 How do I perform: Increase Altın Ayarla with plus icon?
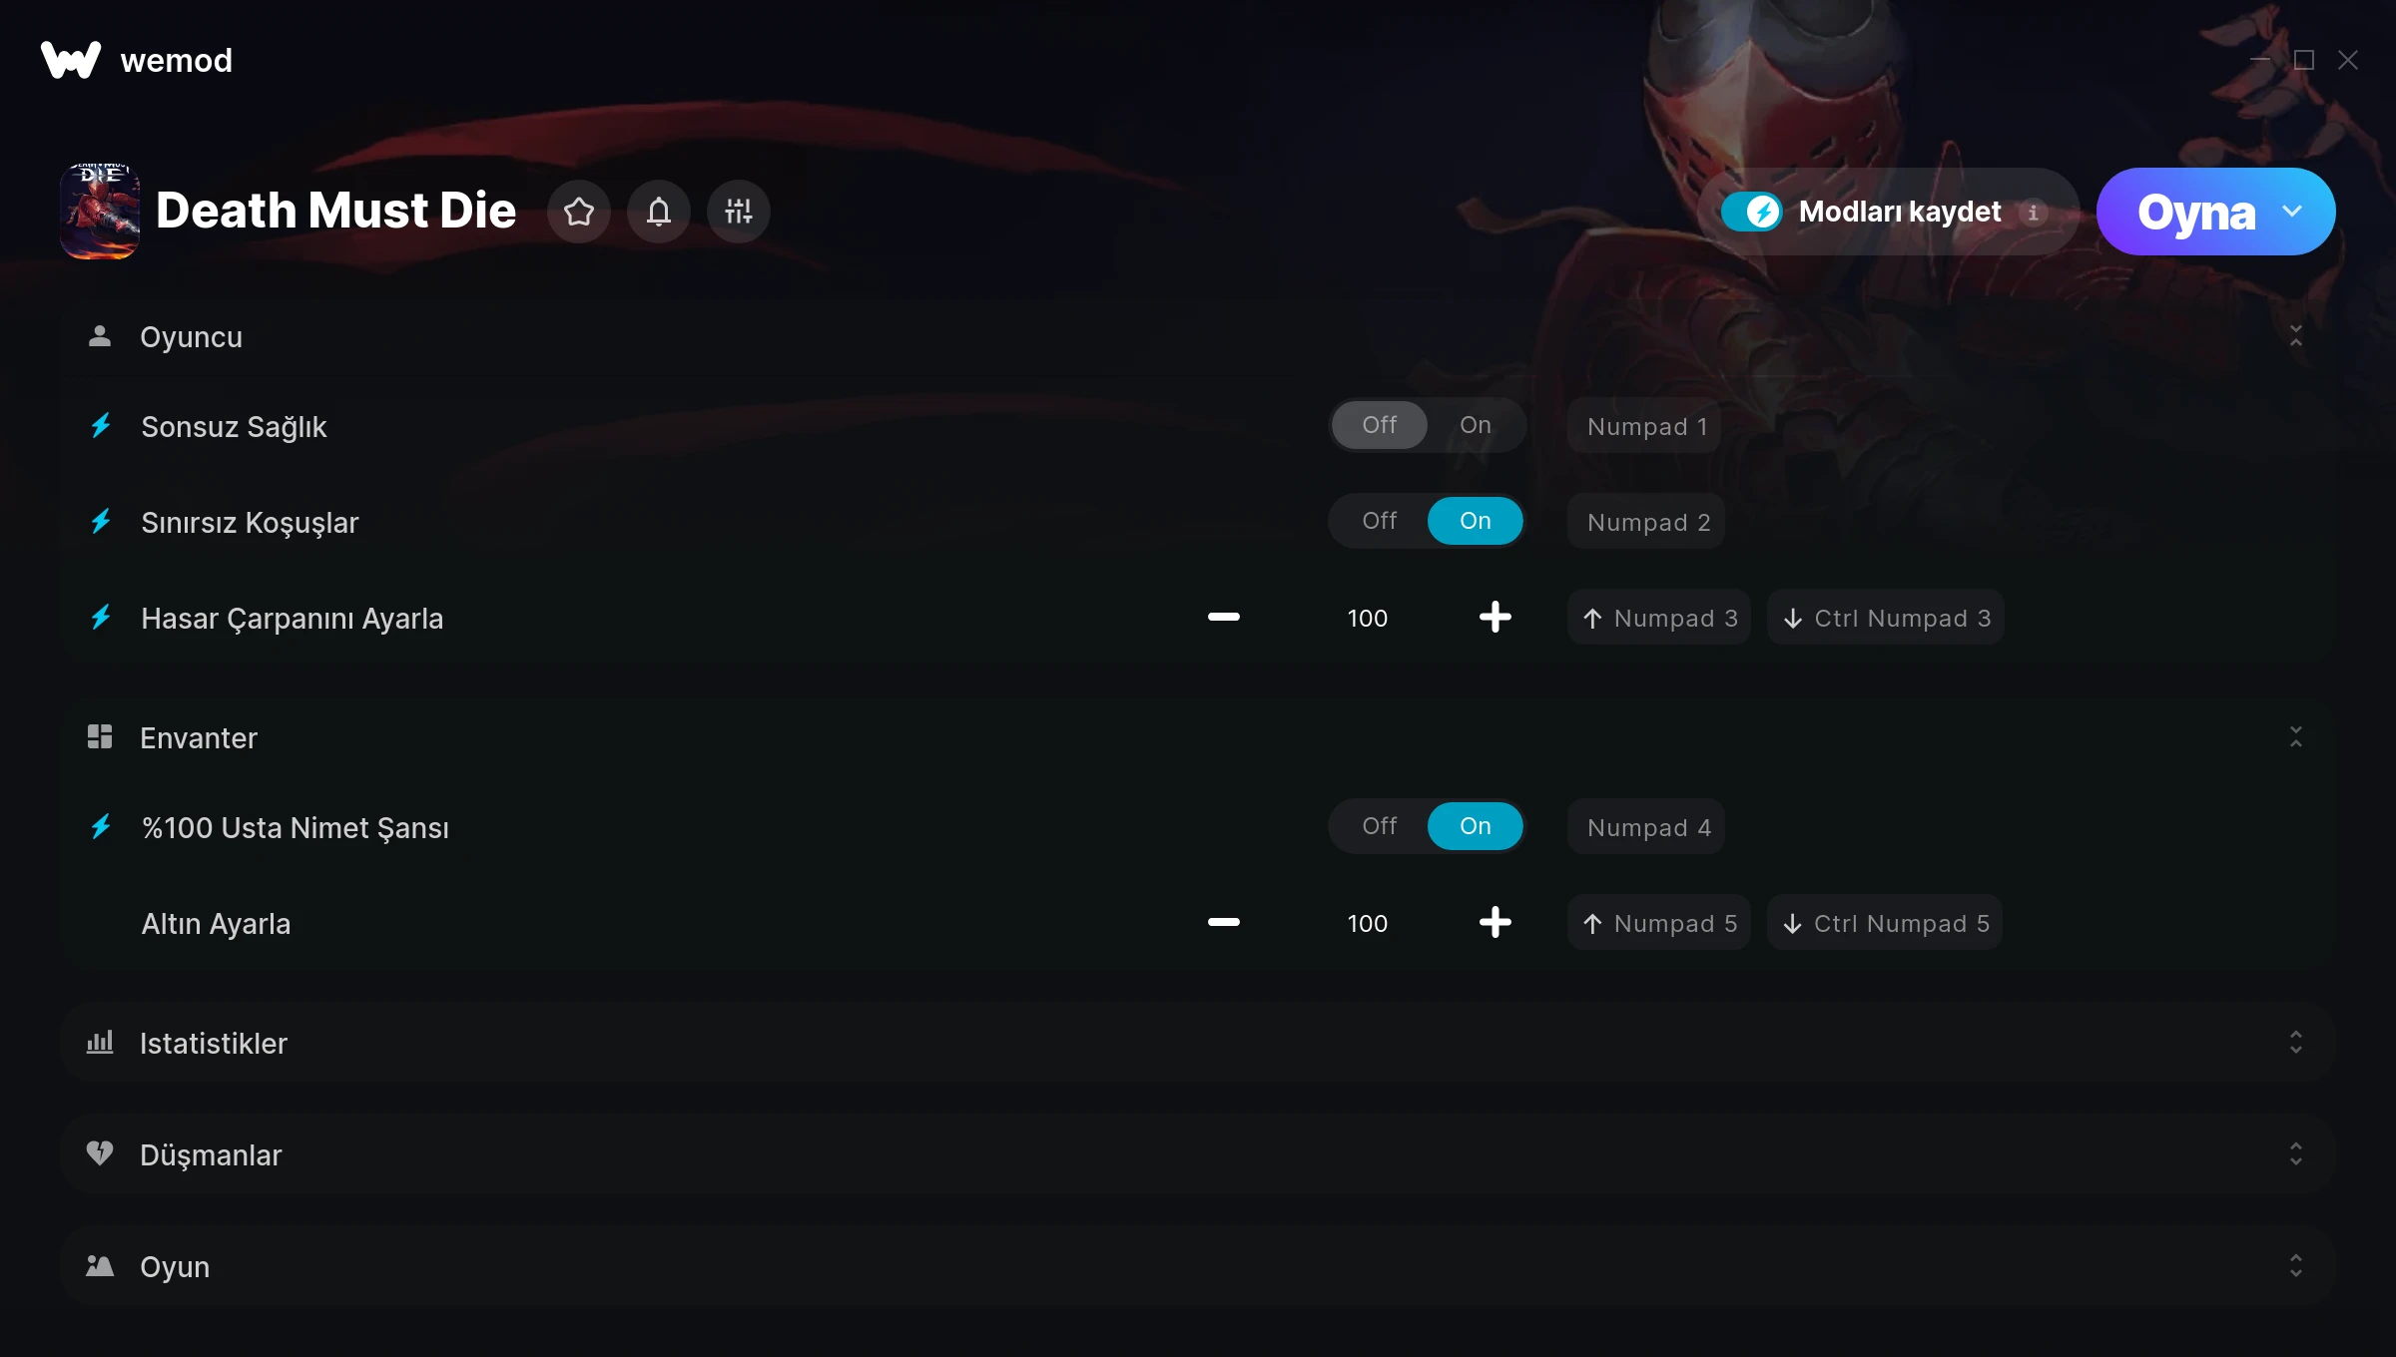pyautogui.click(x=1496, y=923)
